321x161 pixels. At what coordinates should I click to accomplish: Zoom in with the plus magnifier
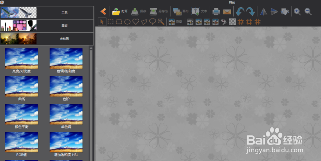pyautogui.click(x=297, y=11)
